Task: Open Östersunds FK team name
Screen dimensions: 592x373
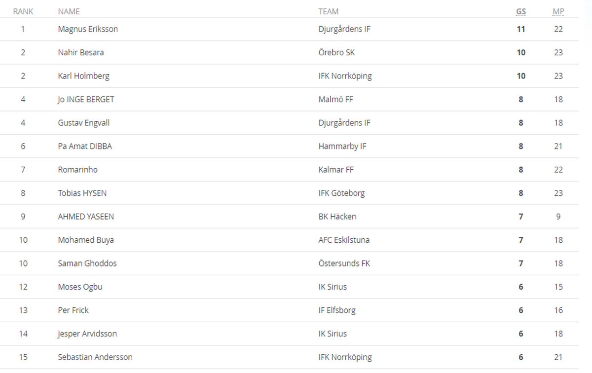Action: coord(344,263)
